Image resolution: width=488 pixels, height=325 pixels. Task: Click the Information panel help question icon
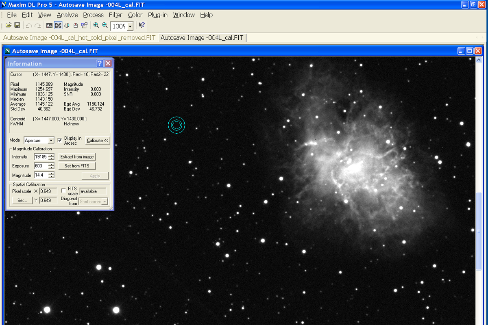100,63
